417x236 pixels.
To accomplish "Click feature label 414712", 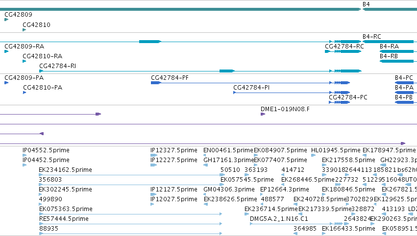I will (x=293, y=170).
